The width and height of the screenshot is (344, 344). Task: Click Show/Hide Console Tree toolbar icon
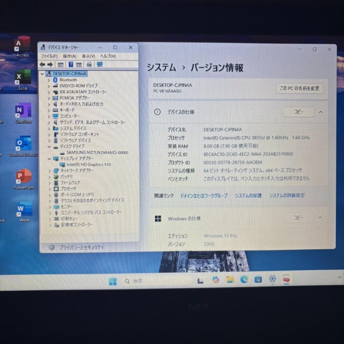coord(61,65)
